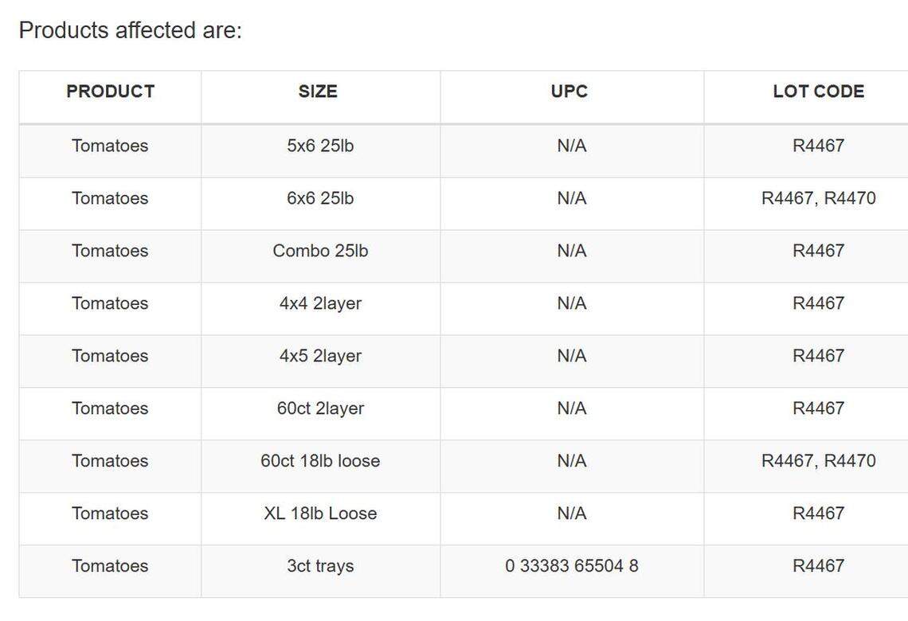Click the PRODUCT column header
The width and height of the screenshot is (908, 621).
click(110, 92)
